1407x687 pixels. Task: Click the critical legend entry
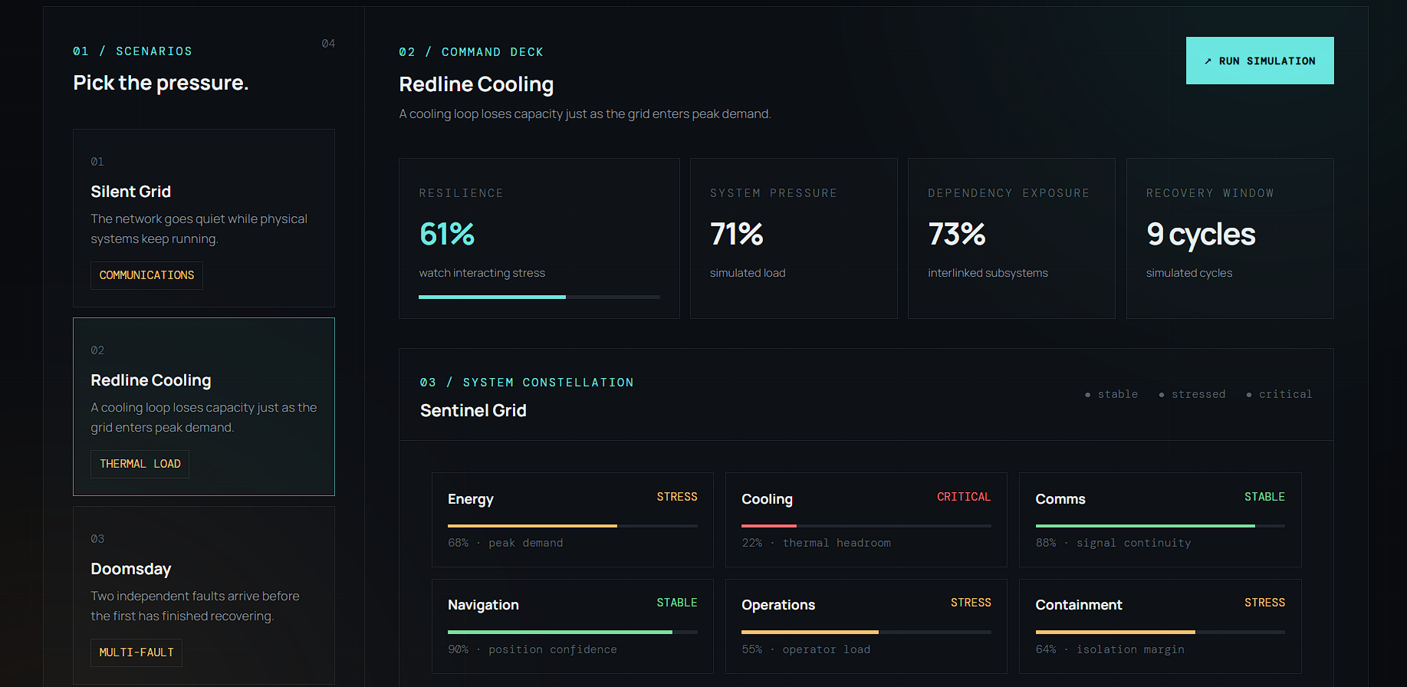point(1279,394)
